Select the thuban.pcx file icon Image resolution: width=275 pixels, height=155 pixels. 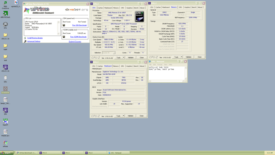[x=5, y=133]
